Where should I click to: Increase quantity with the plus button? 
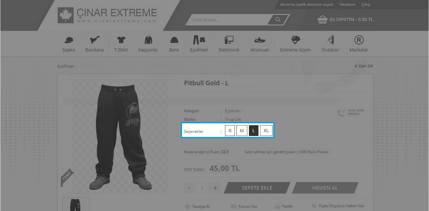coord(215,187)
